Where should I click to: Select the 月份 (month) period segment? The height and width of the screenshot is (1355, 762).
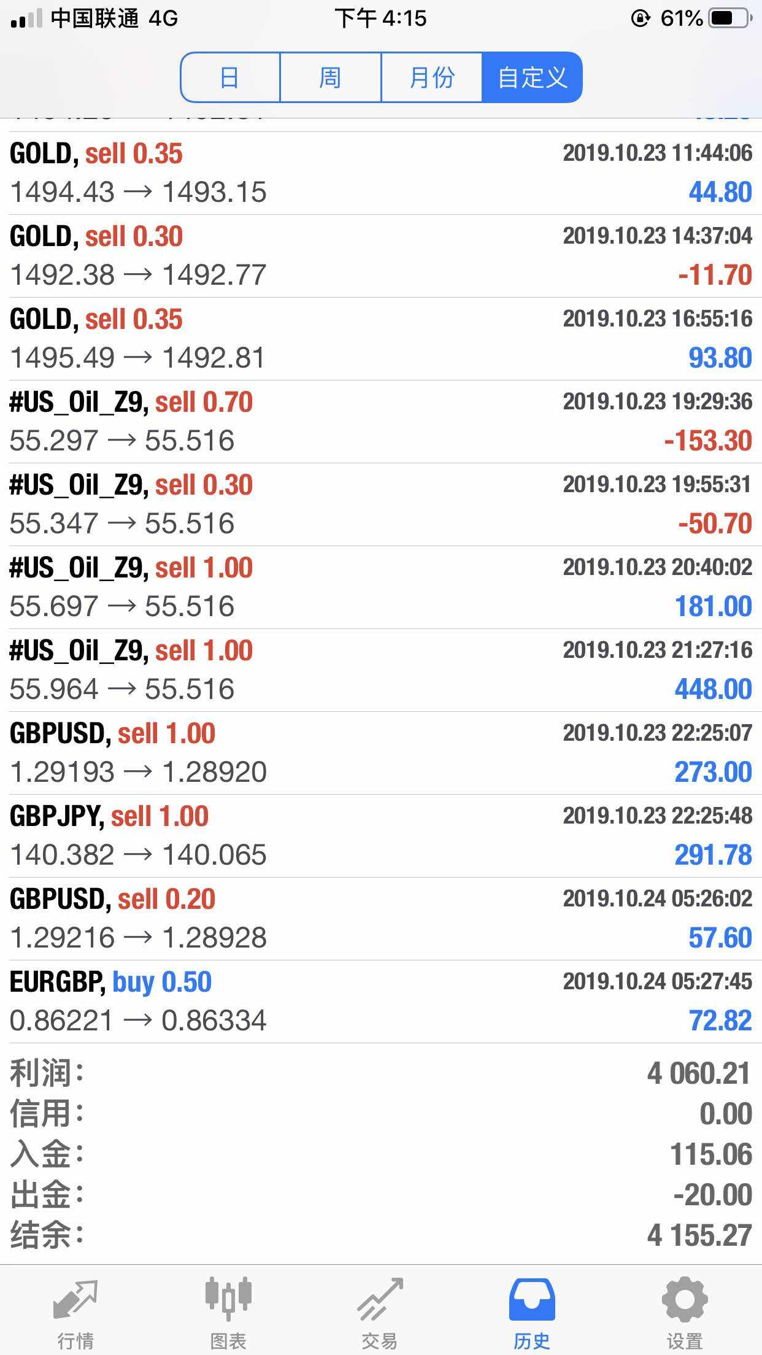(431, 77)
